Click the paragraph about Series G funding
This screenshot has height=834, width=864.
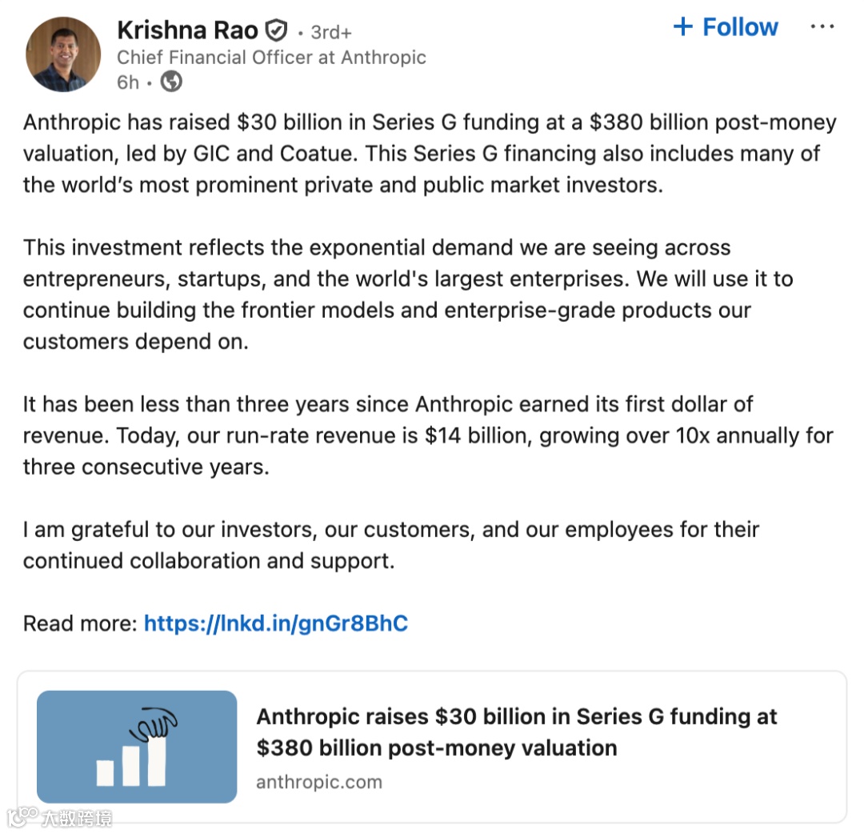click(x=429, y=154)
